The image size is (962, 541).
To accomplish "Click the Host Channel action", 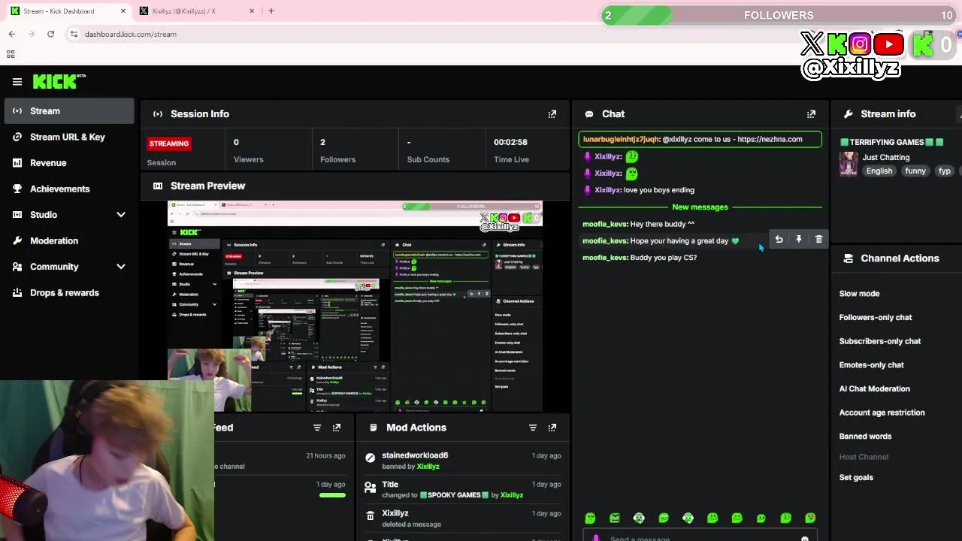I will (x=864, y=457).
